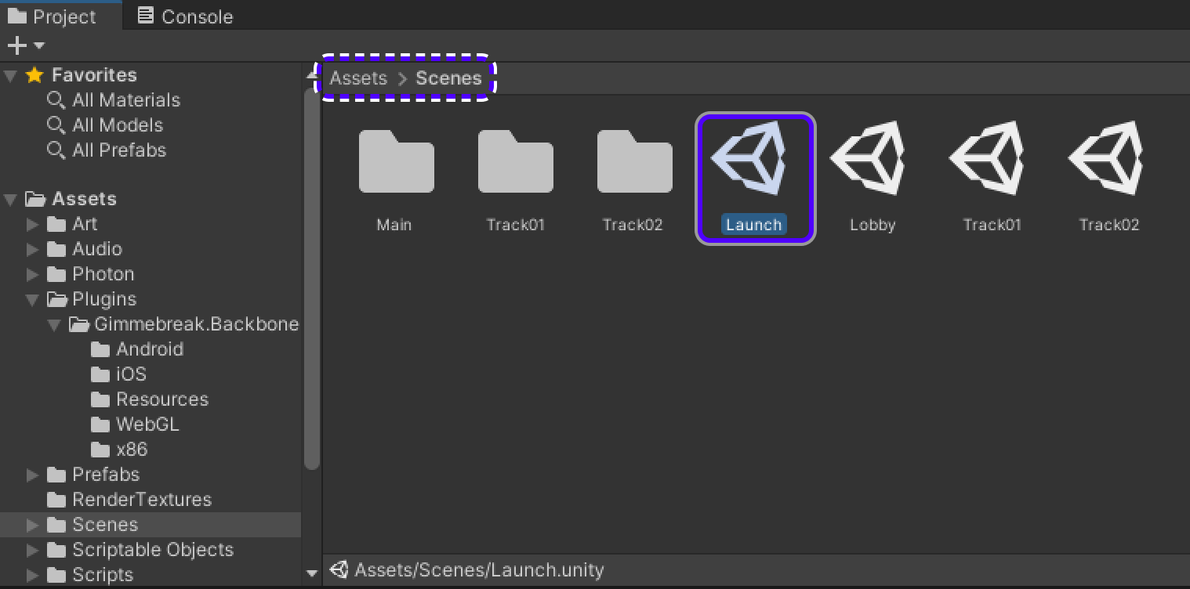This screenshot has height=589, width=1190.
Task: Select the Scriptable Objects folder
Action: [x=140, y=550]
